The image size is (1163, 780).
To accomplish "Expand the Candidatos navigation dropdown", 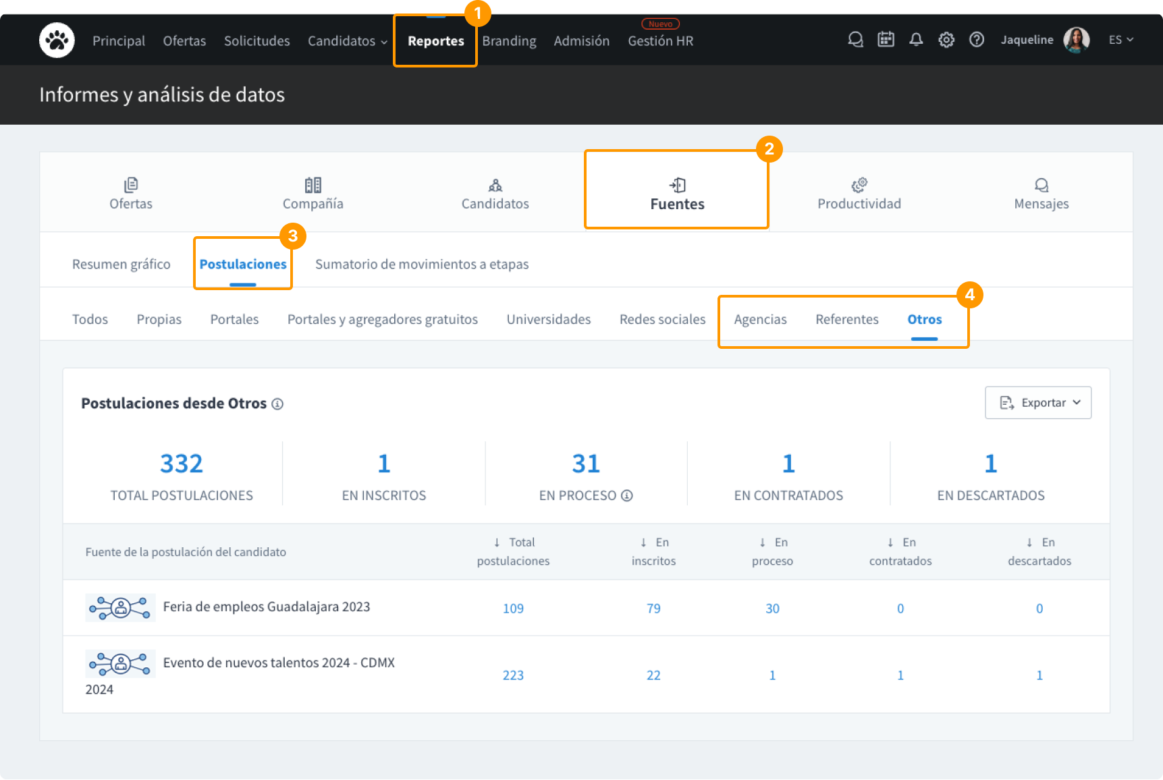I will click(x=347, y=41).
